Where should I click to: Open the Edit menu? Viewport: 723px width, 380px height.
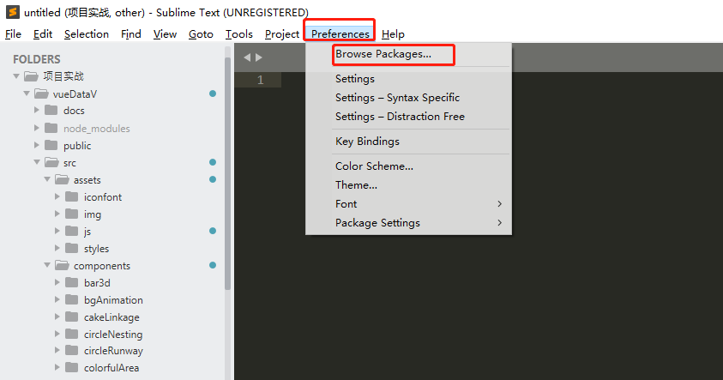pyautogui.click(x=43, y=34)
